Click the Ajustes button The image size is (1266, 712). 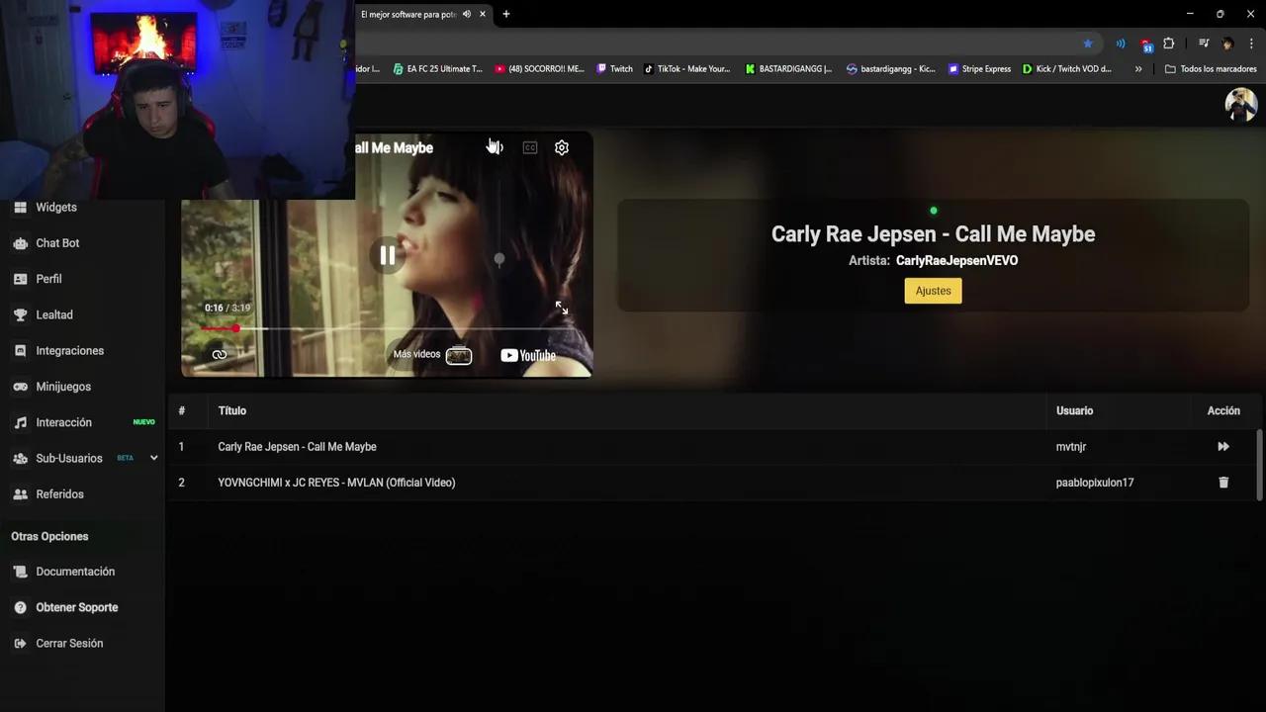click(x=933, y=291)
